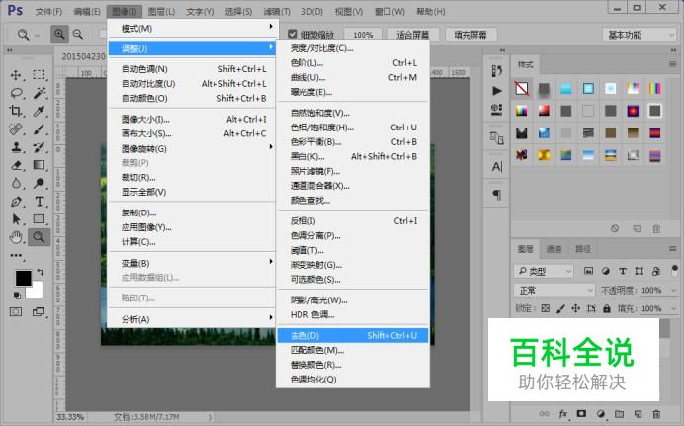Open the workspace dropdown 基本功能
This screenshot has width=684, height=426.
pyautogui.click(x=640, y=35)
